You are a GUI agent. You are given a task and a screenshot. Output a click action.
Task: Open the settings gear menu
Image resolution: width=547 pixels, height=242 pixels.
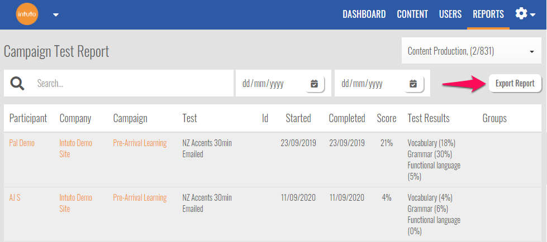[525, 14]
